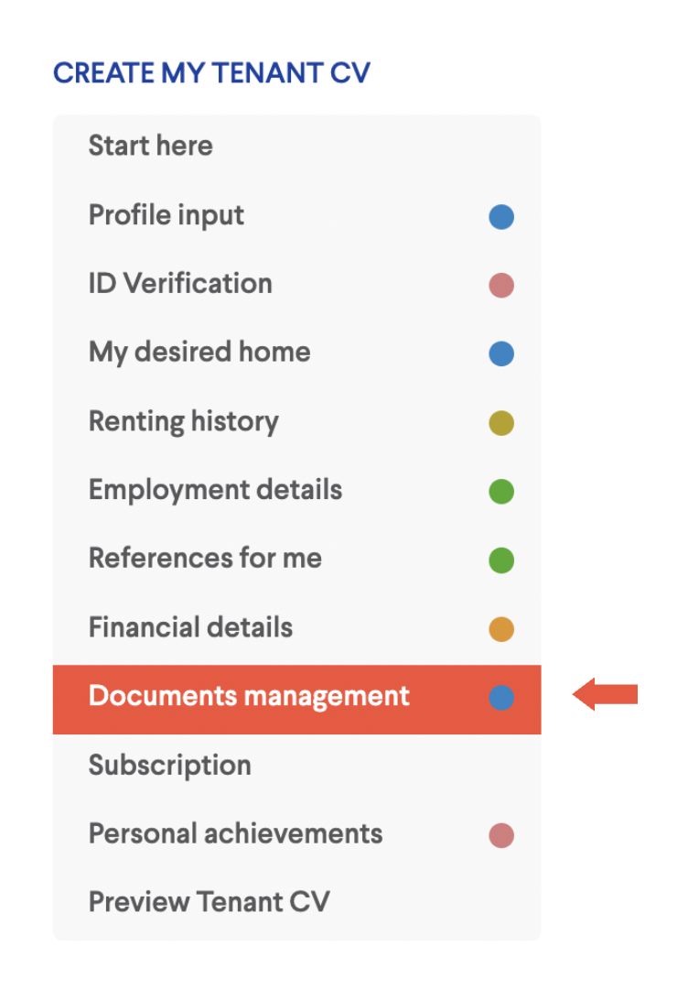This screenshot has height=989, width=688.
Task: Click the blue dot beside My desired home
Action: [x=501, y=353]
